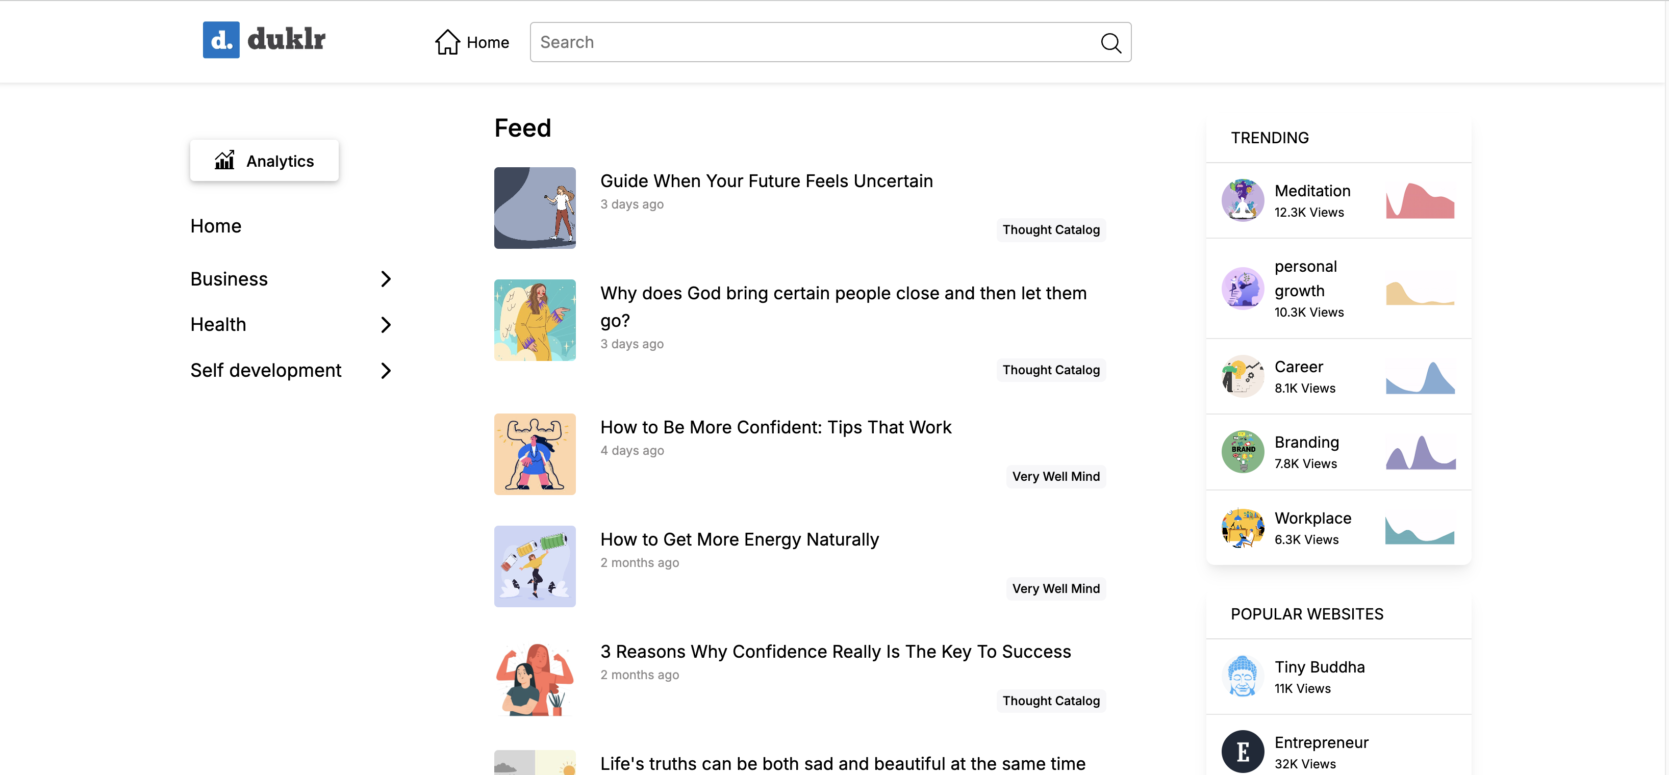The width and height of the screenshot is (1669, 775).
Task: Expand the Health category chevron
Action: [386, 324]
